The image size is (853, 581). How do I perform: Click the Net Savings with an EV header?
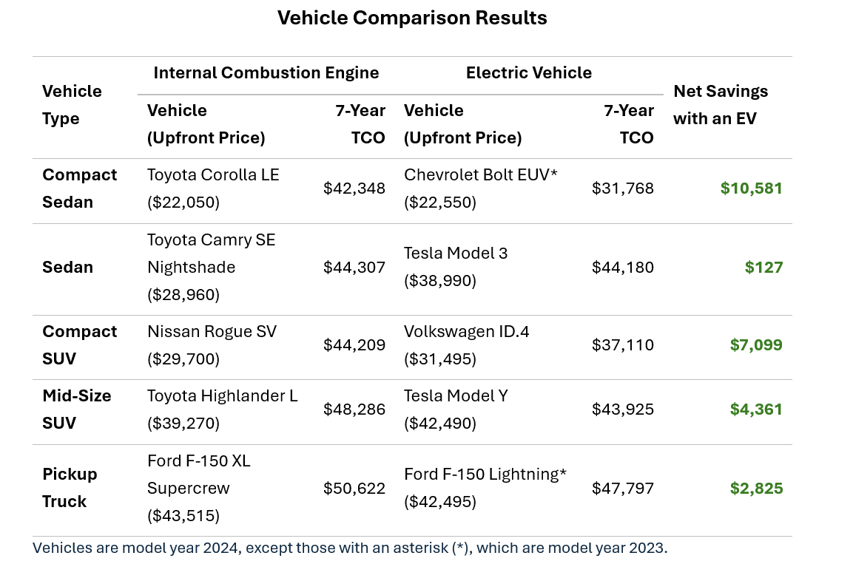coord(720,104)
